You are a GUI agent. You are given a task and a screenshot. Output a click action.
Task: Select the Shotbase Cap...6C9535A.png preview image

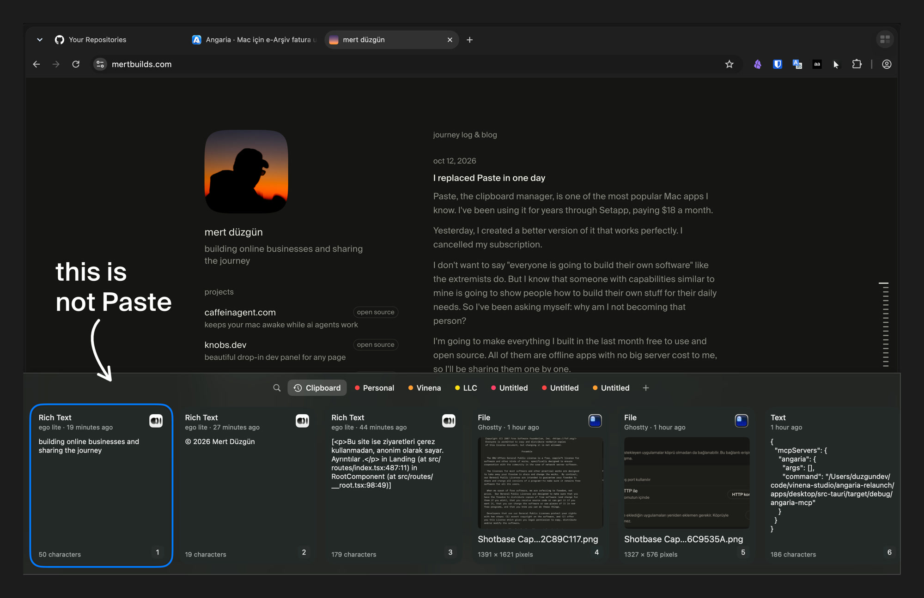(x=687, y=483)
